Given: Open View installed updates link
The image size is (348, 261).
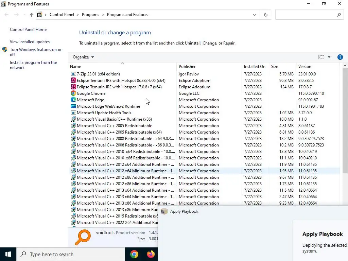Looking at the screenshot, I should pyautogui.click(x=30, y=42).
